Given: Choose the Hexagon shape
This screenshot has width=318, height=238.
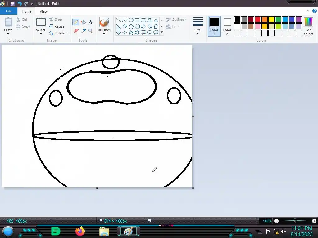Looking at the screenshot, I should (137, 26).
